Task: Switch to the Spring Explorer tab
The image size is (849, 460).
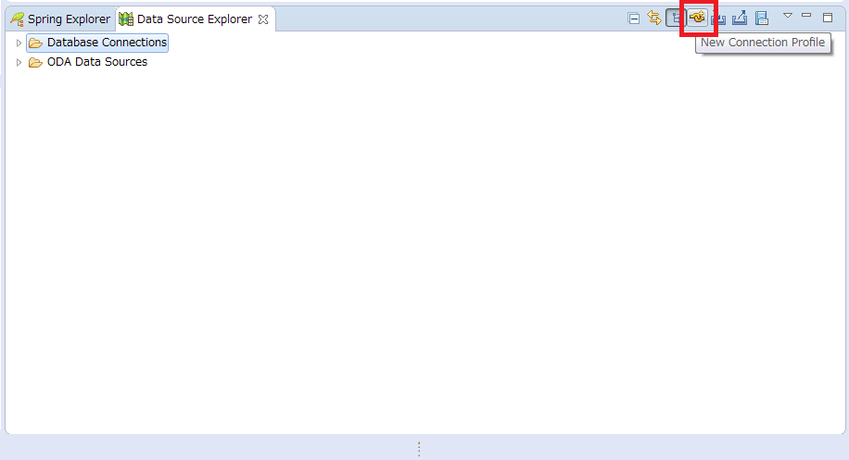Action: [60, 19]
